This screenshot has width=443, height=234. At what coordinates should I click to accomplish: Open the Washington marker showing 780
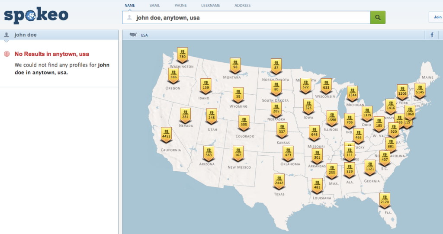coord(183,55)
